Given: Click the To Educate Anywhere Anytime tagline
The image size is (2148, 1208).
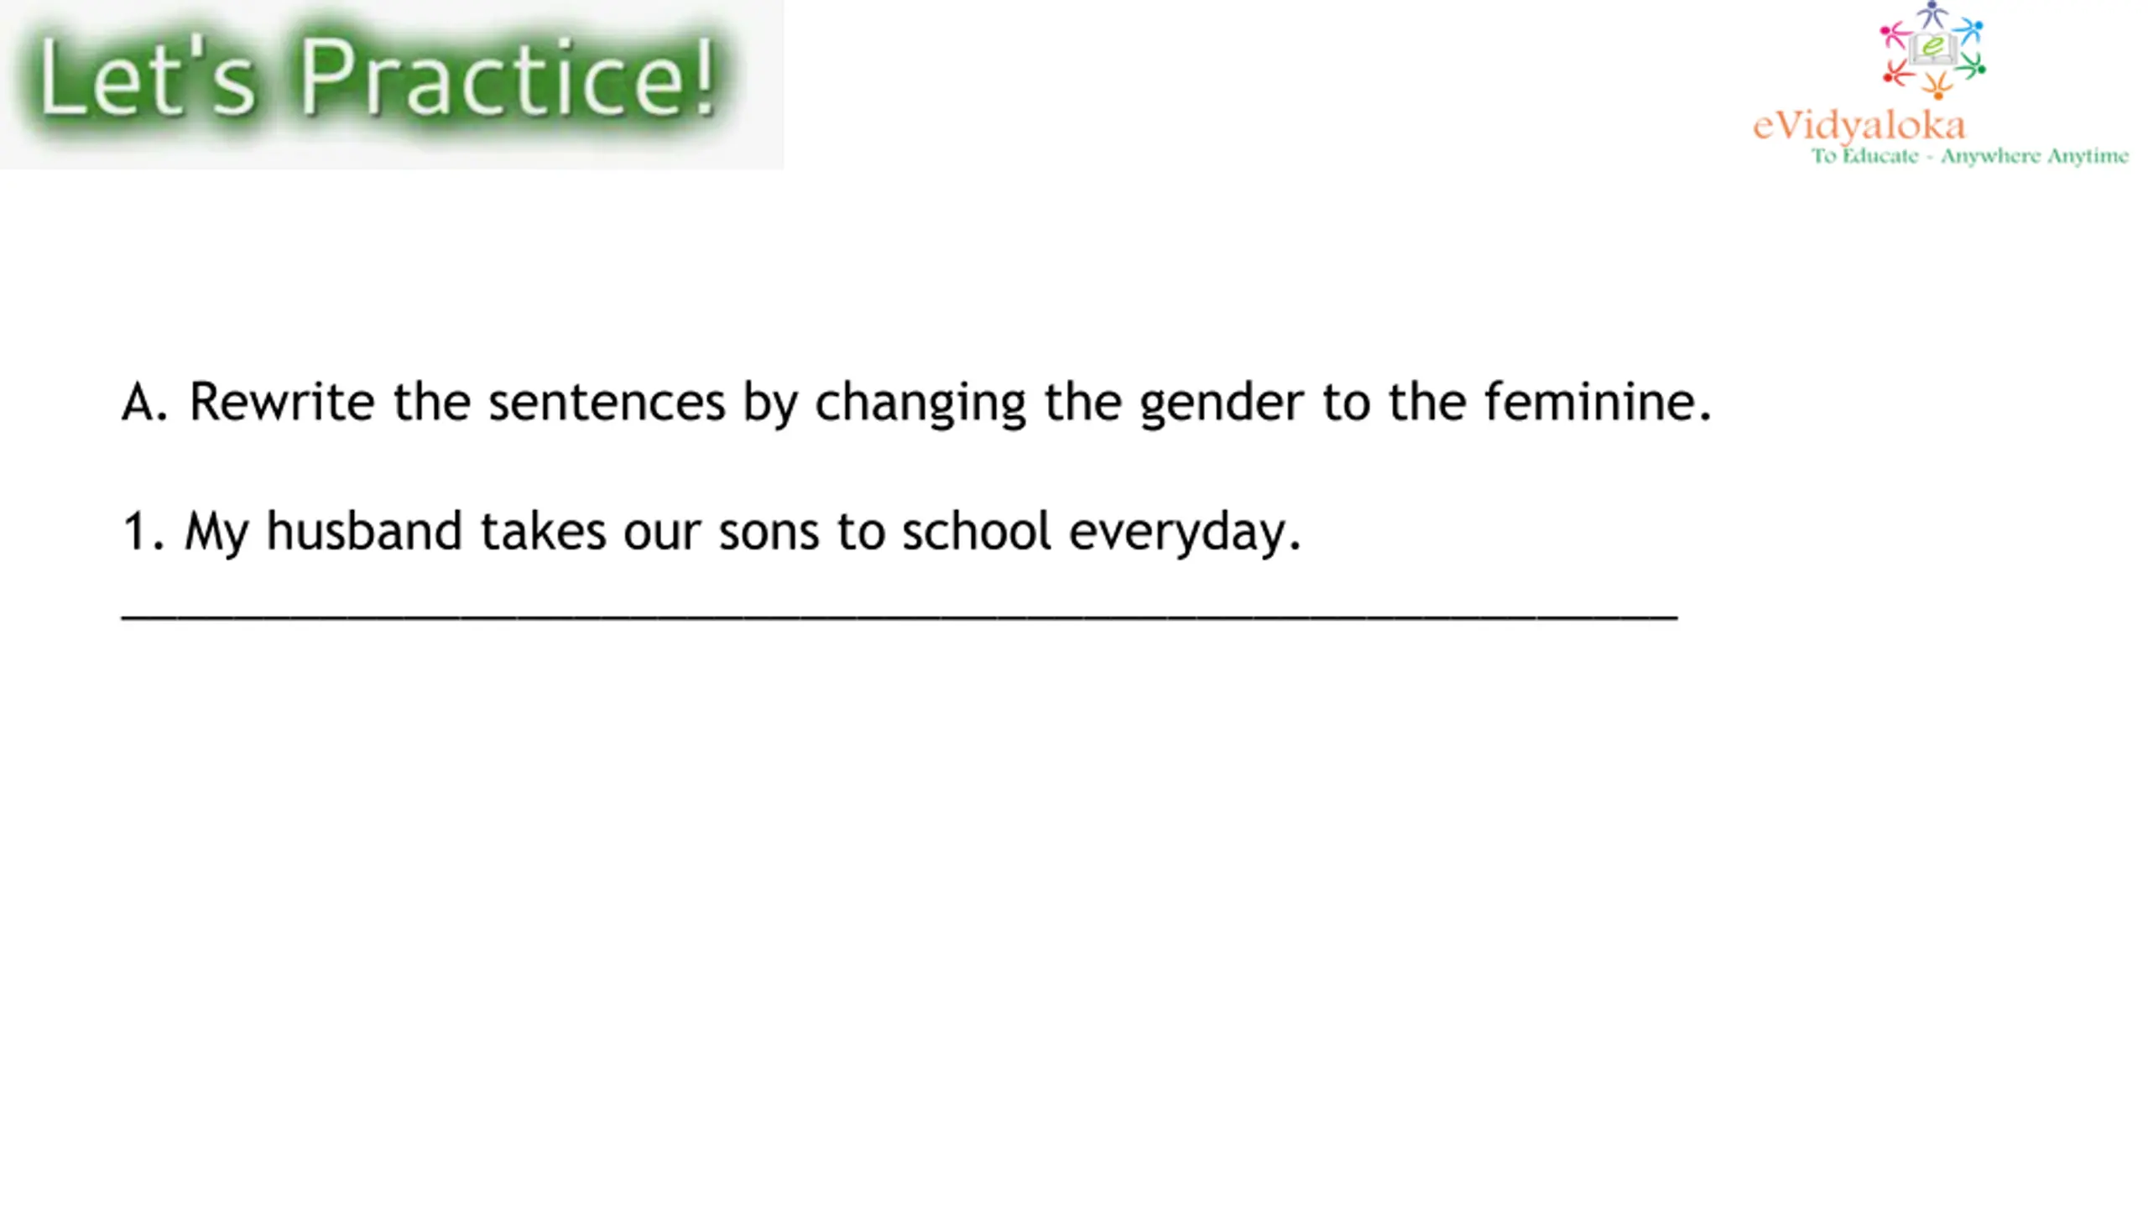Looking at the screenshot, I should tap(1969, 156).
